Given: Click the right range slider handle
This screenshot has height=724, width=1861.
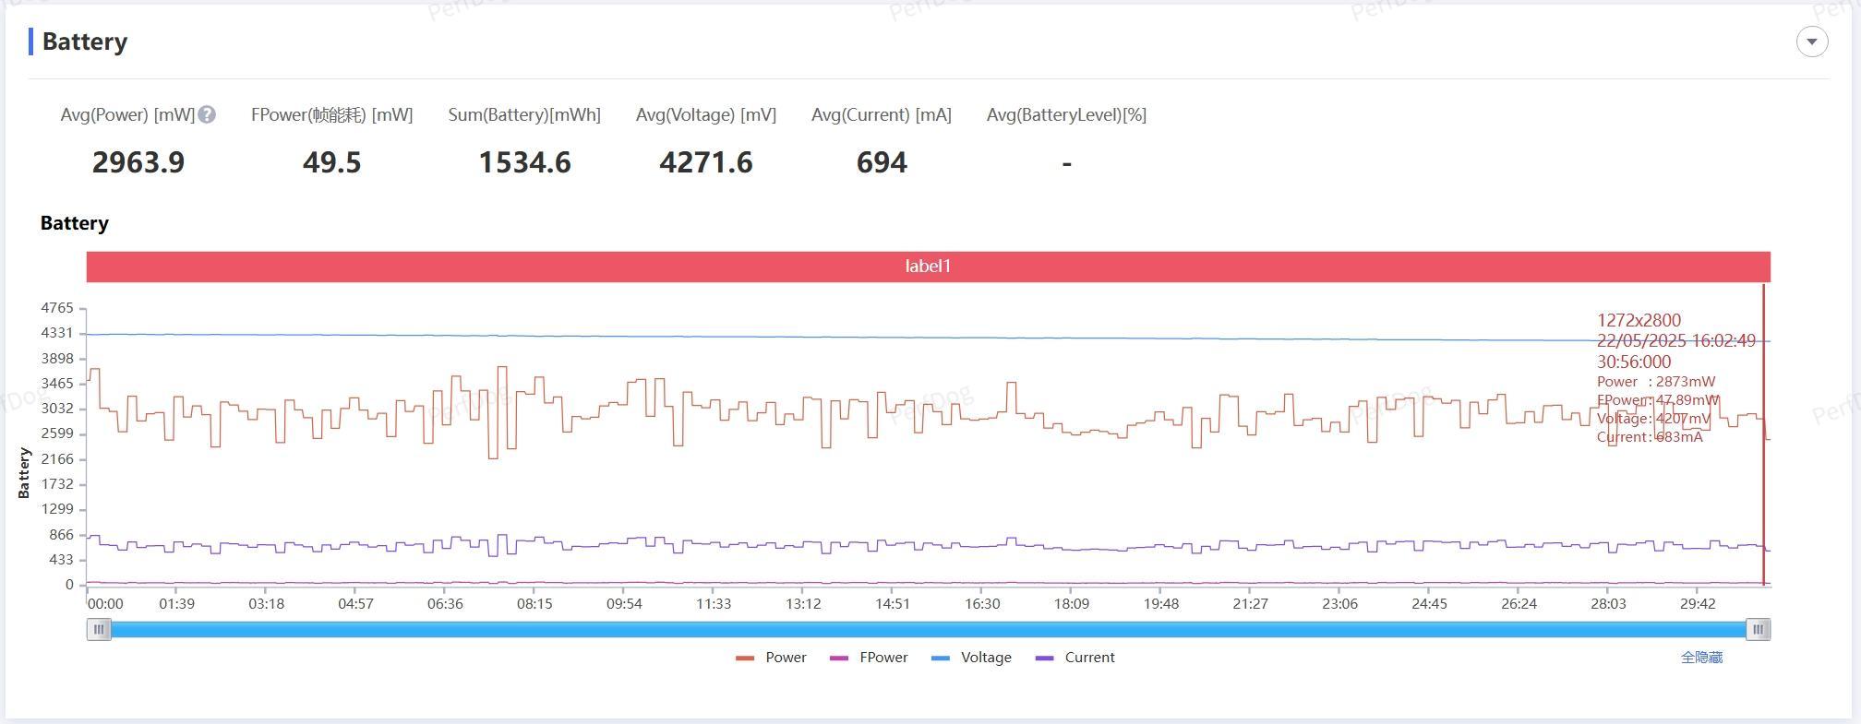Looking at the screenshot, I should tap(1758, 629).
